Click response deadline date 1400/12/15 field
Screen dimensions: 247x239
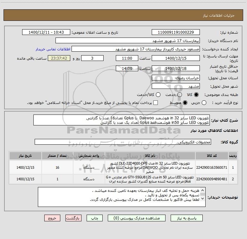tap(176, 58)
